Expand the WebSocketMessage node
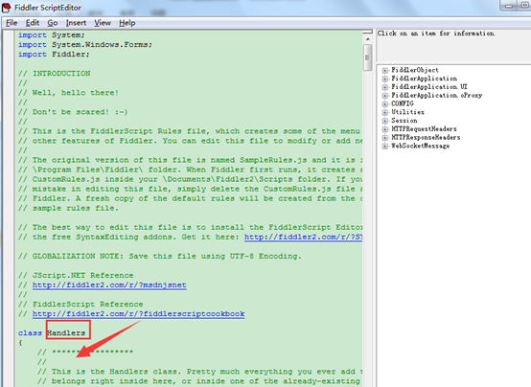 pyautogui.click(x=385, y=147)
